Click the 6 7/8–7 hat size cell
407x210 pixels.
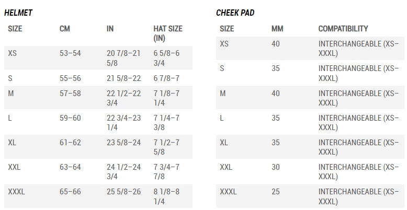click(x=166, y=78)
